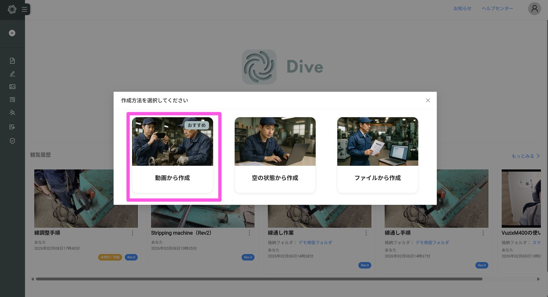Open three-dot menu for 線通し作業
Image resolution: width=548 pixels, height=297 pixels.
(366, 233)
